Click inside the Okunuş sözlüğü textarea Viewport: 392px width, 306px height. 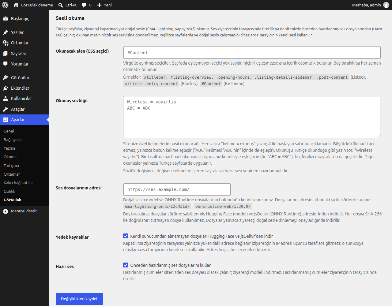252,117
